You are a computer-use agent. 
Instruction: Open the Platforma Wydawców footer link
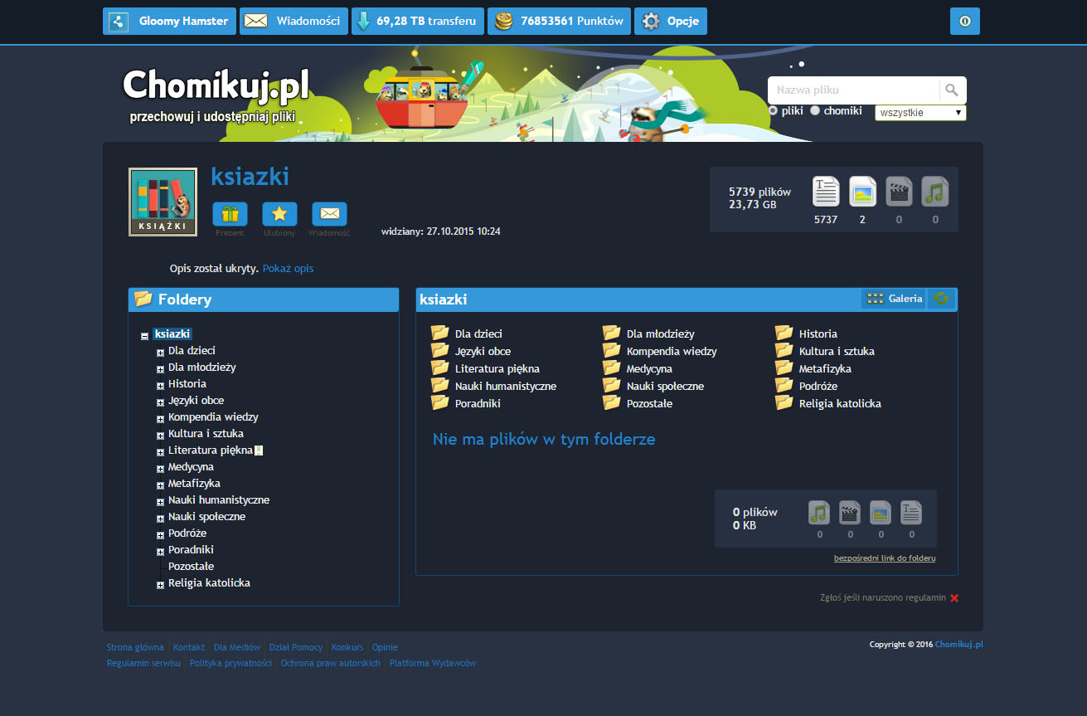pyautogui.click(x=433, y=663)
